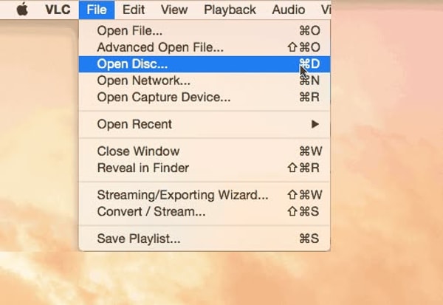Choose Save Playlist... menu item
443x305 pixels.
click(x=205, y=239)
